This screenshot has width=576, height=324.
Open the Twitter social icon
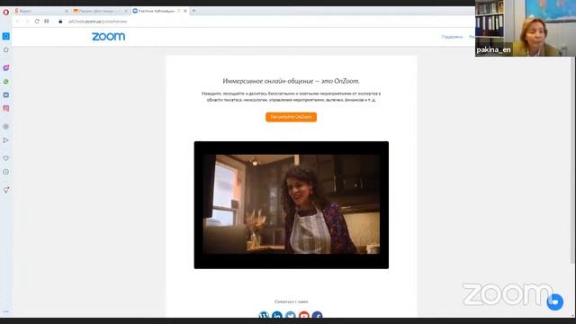[291, 315]
